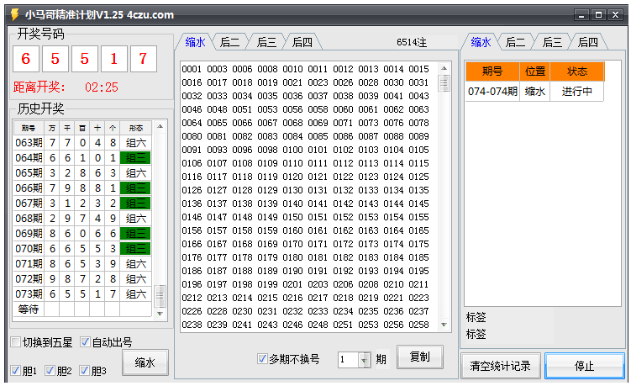
Task: Minimize the 小马哥精准计划 window
Action: coord(581,15)
